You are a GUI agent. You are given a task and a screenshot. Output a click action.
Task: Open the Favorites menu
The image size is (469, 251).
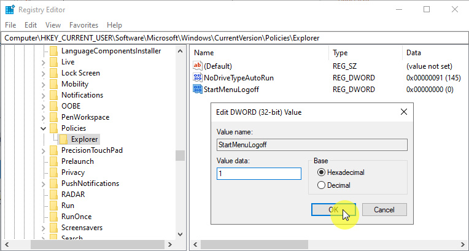(83, 25)
